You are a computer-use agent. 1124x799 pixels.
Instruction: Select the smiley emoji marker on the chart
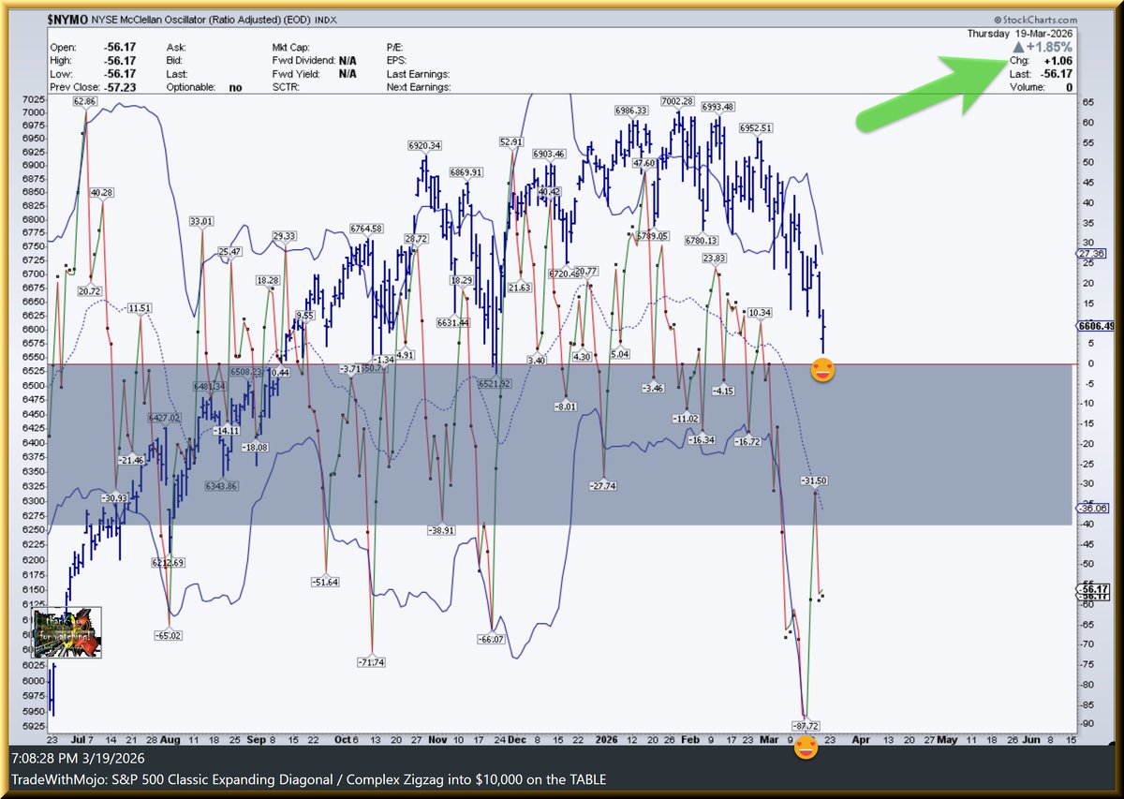point(821,370)
